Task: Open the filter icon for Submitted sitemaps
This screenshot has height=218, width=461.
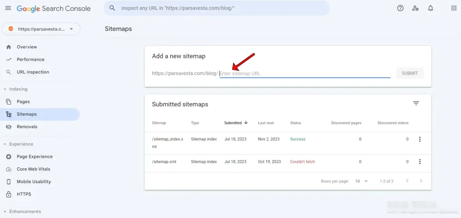Action: point(416,103)
